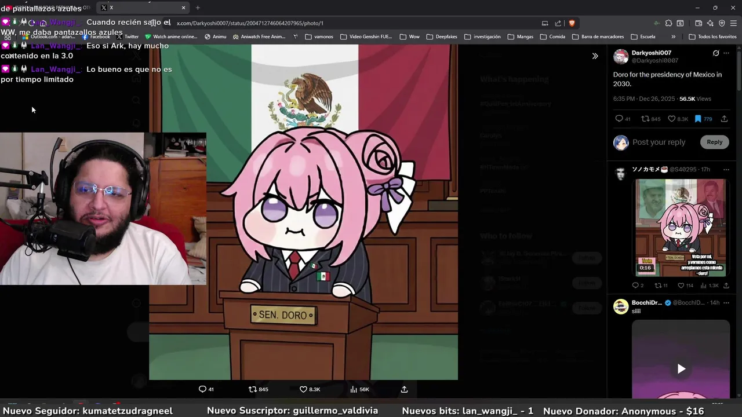The width and height of the screenshot is (742, 417).
Task: Click the share icon below the photo
Action: (x=404, y=389)
